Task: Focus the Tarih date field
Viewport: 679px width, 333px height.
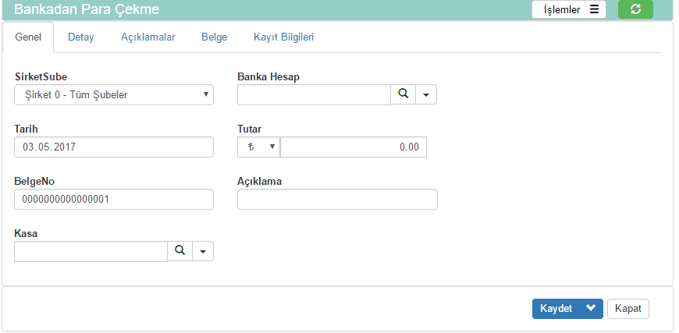Action: (x=114, y=147)
